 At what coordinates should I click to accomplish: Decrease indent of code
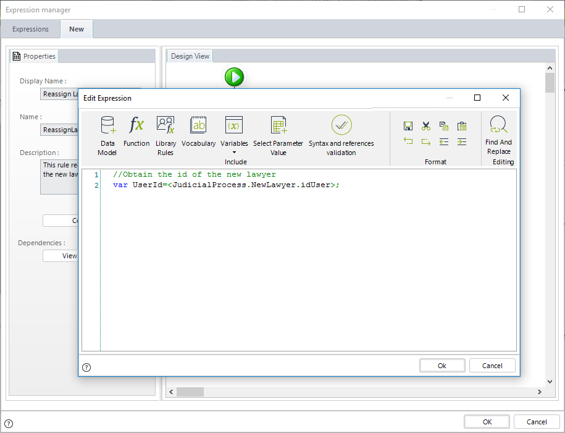pyautogui.click(x=444, y=141)
